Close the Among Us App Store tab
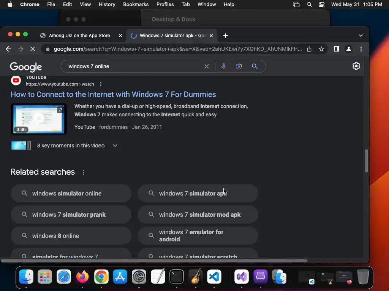This screenshot has height=291, width=389. [x=120, y=36]
